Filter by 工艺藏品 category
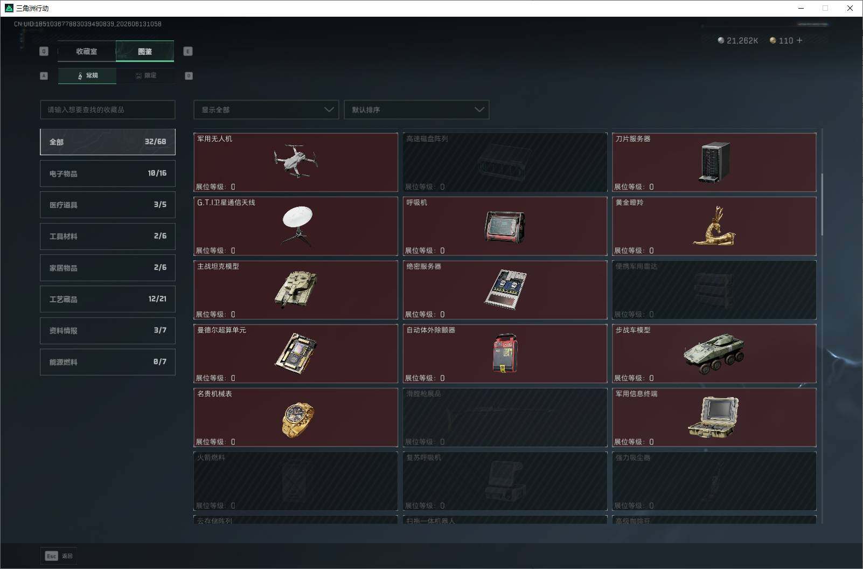Image resolution: width=863 pixels, height=569 pixels. coord(108,299)
